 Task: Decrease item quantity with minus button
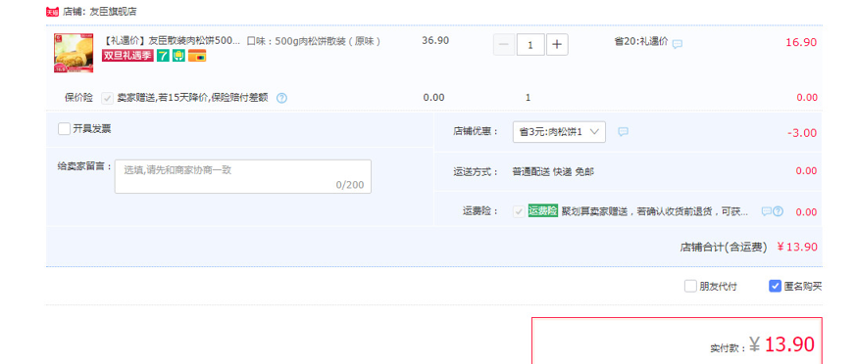(x=503, y=45)
